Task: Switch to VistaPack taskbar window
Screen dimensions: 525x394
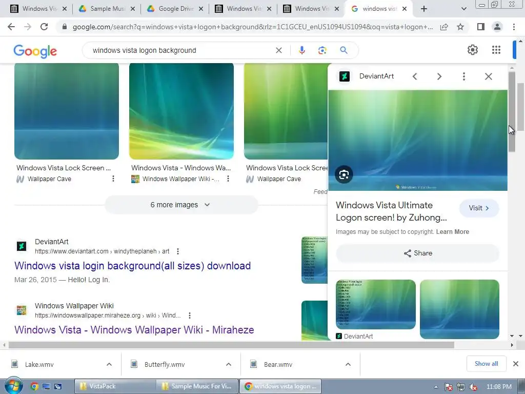Action: coord(115,386)
